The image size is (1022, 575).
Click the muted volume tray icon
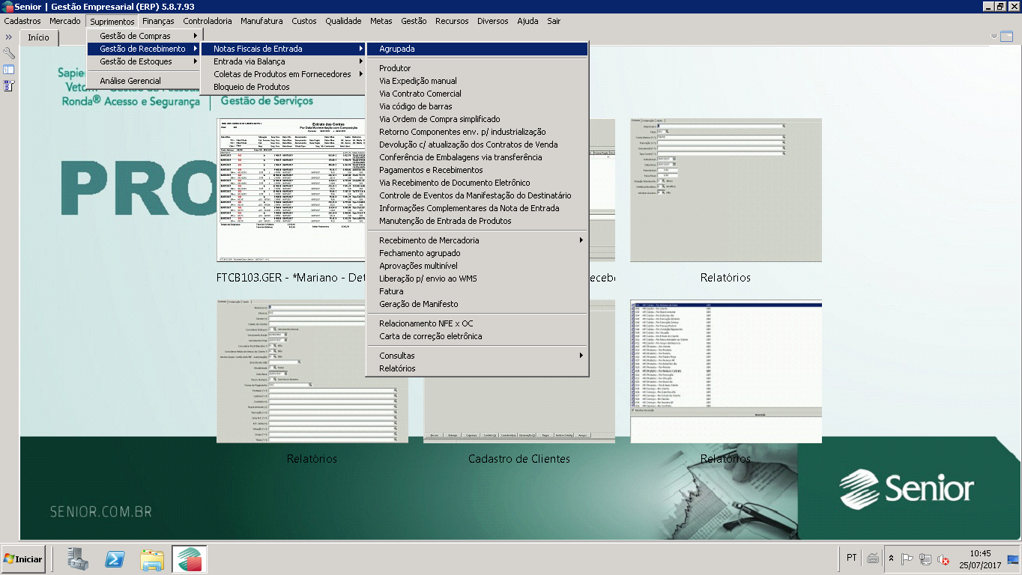point(943,559)
